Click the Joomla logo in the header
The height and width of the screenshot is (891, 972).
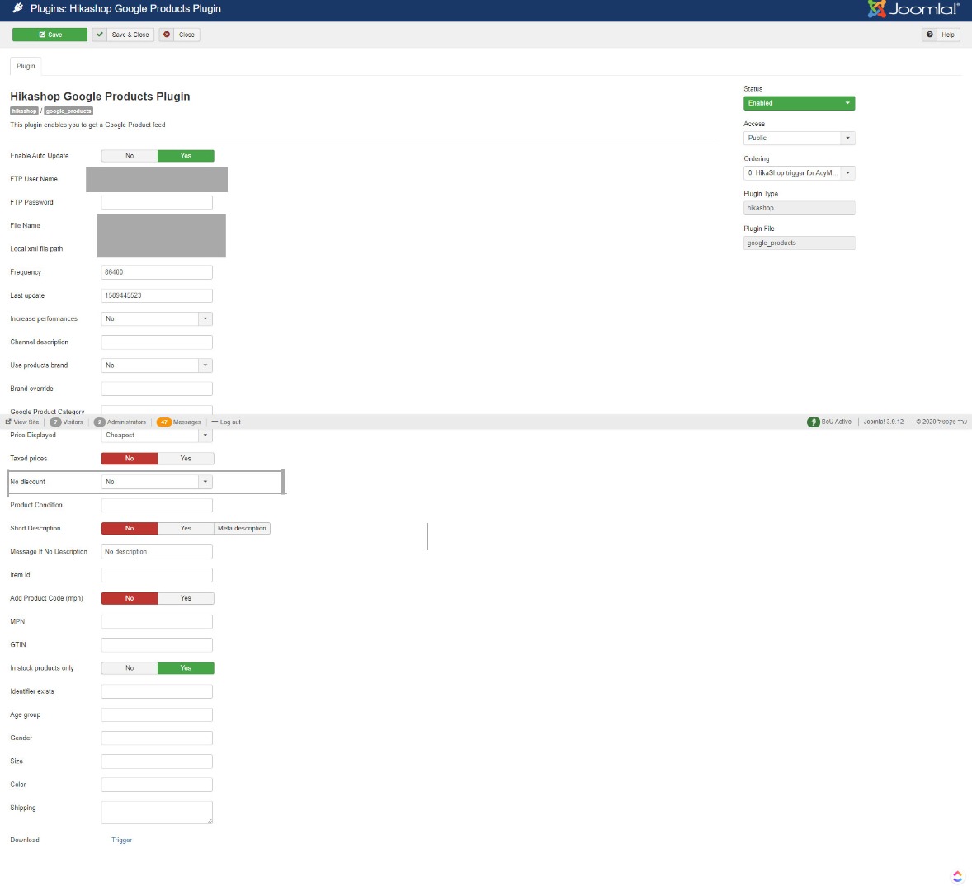pyautogui.click(x=913, y=9)
